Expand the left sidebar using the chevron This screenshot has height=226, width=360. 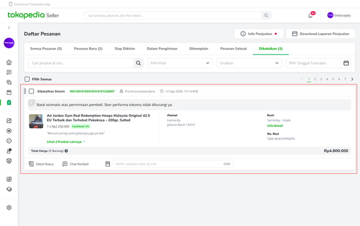pos(9,28)
